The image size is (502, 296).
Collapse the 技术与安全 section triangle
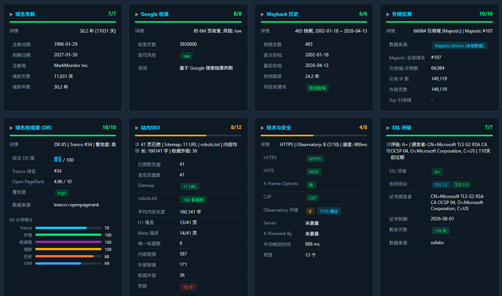coord(263,128)
